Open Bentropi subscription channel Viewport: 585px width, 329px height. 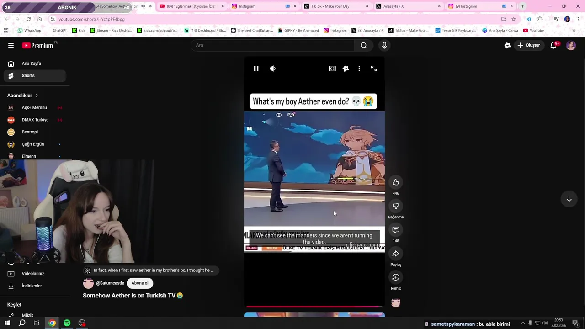click(35, 132)
